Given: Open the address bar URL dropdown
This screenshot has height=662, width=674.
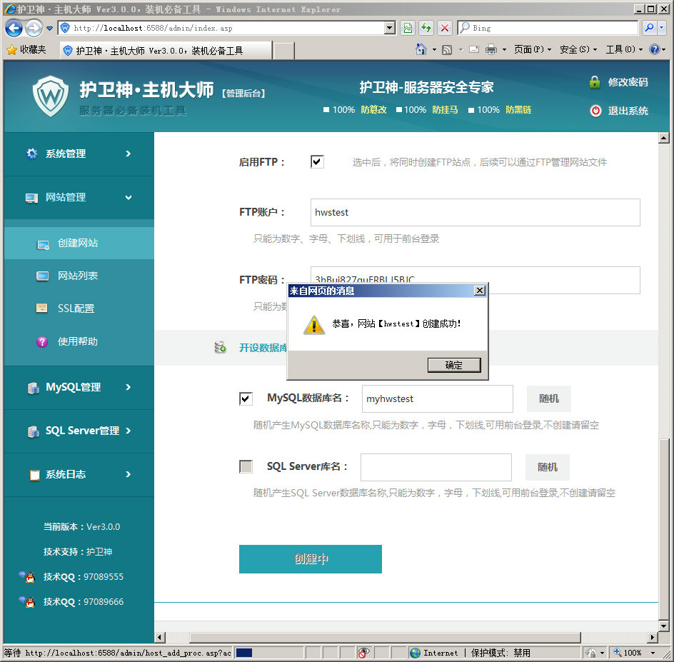Looking at the screenshot, I should [389, 28].
